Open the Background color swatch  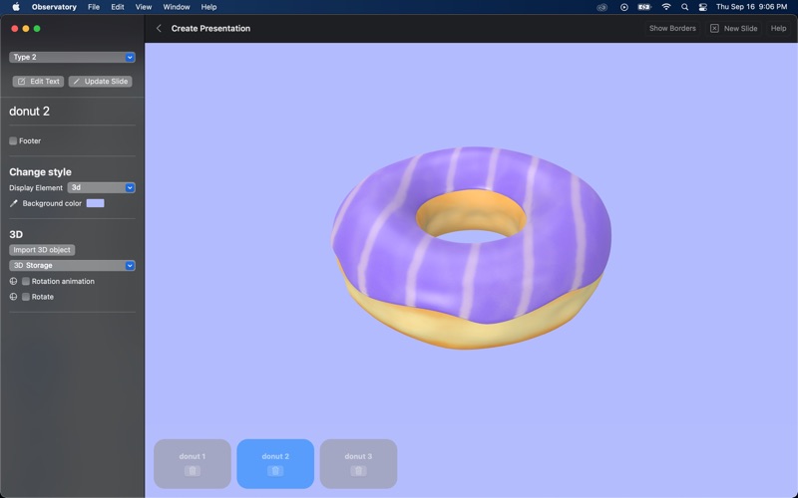point(95,203)
